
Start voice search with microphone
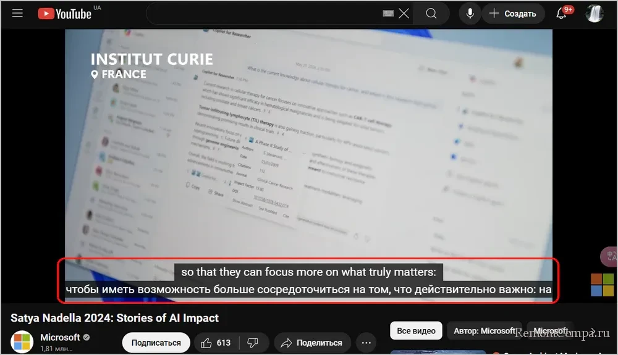pos(470,14)
